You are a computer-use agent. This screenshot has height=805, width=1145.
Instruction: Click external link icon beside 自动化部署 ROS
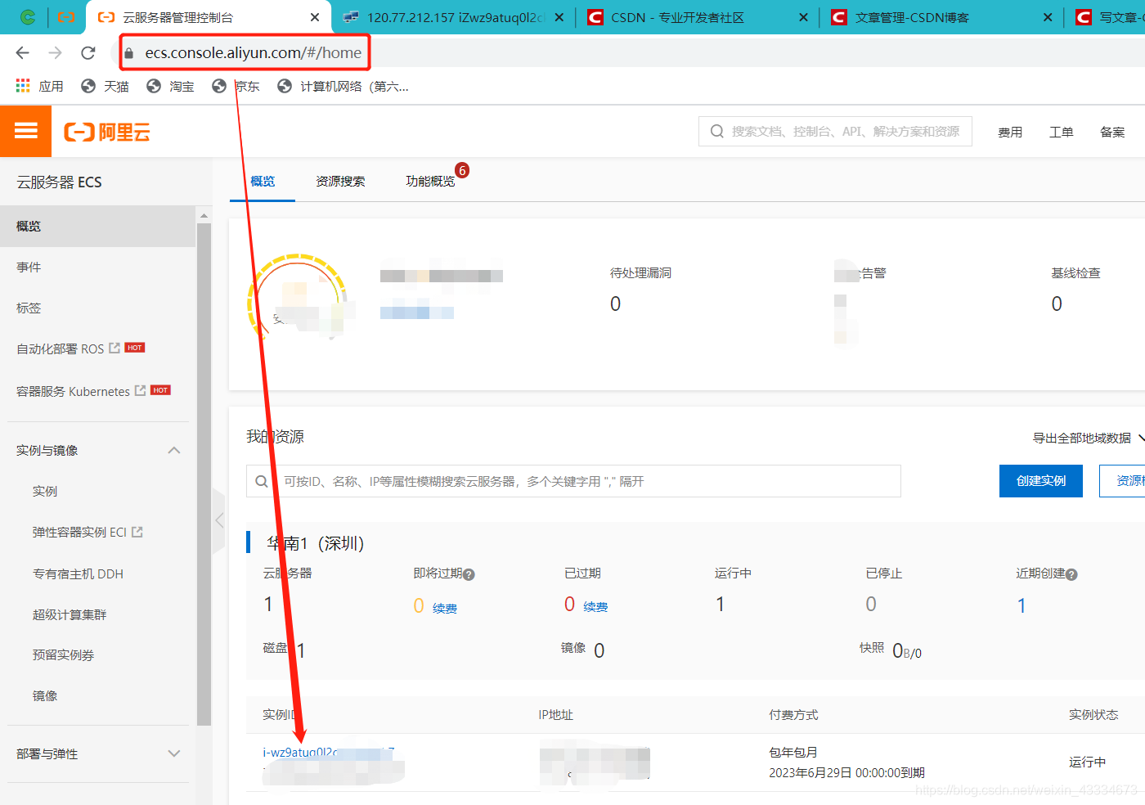point(114,349)
